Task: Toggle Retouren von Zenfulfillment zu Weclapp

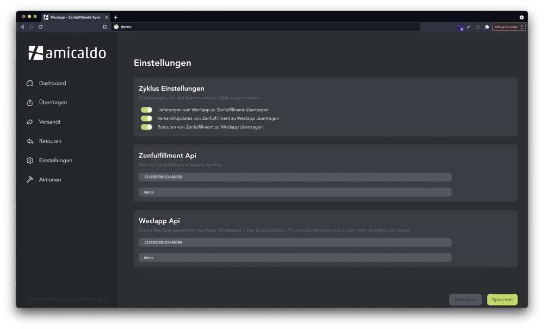Action: [x=146, y=126]
